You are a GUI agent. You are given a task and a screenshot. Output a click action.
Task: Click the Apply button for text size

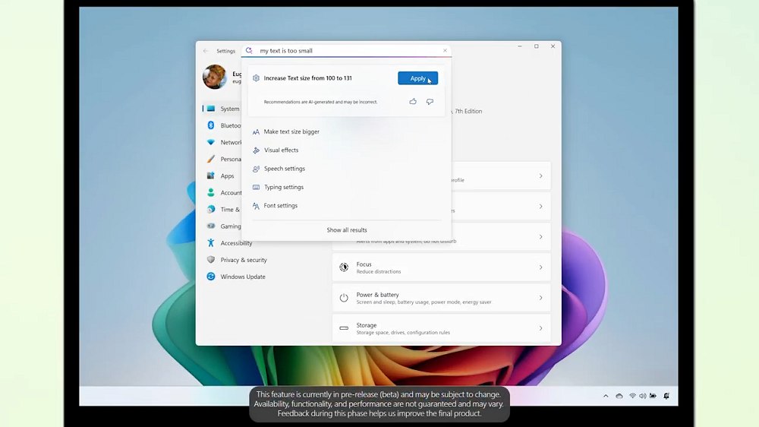(x=417, y=78)
